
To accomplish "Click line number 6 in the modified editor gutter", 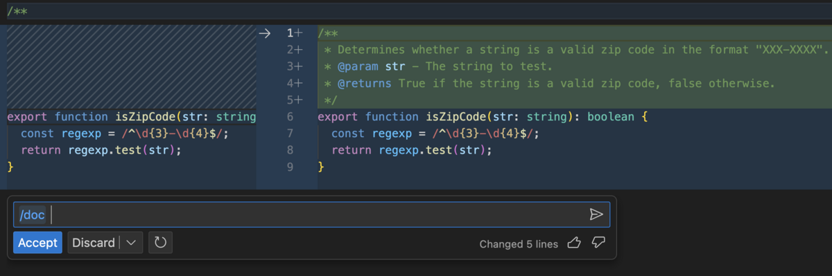I will click(x=291, y=117).
